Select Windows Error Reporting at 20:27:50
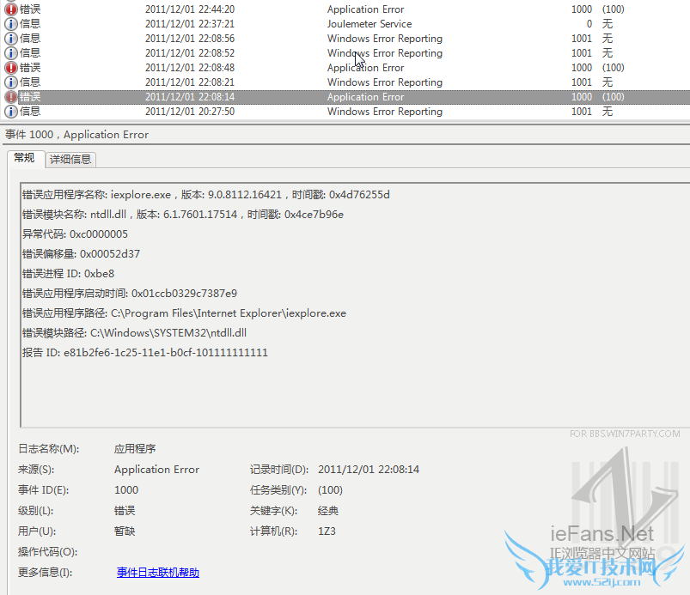 [x=385, y=112]
